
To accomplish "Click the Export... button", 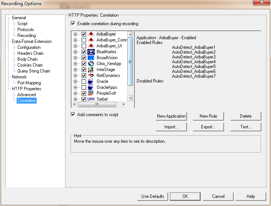I will [x=208, y=127].
